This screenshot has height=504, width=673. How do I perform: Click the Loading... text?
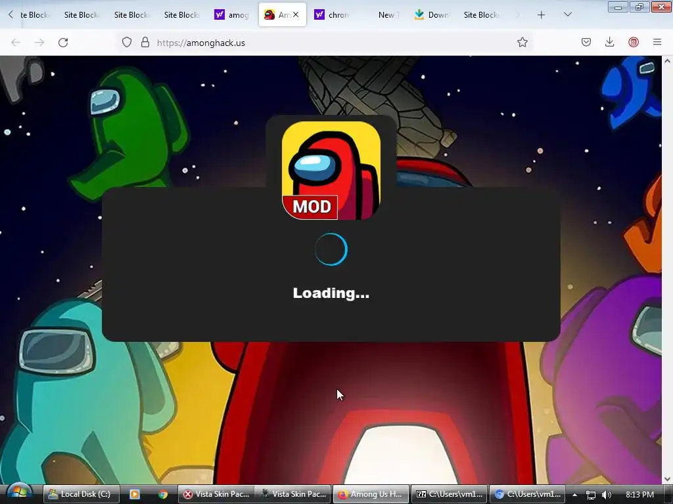click(x=331, y=293)
